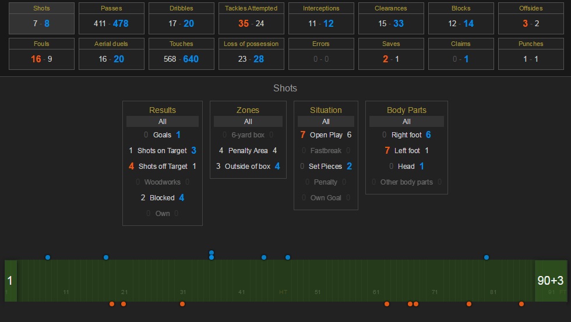Select the last orange shot marker near minute 86

point(521,304)
